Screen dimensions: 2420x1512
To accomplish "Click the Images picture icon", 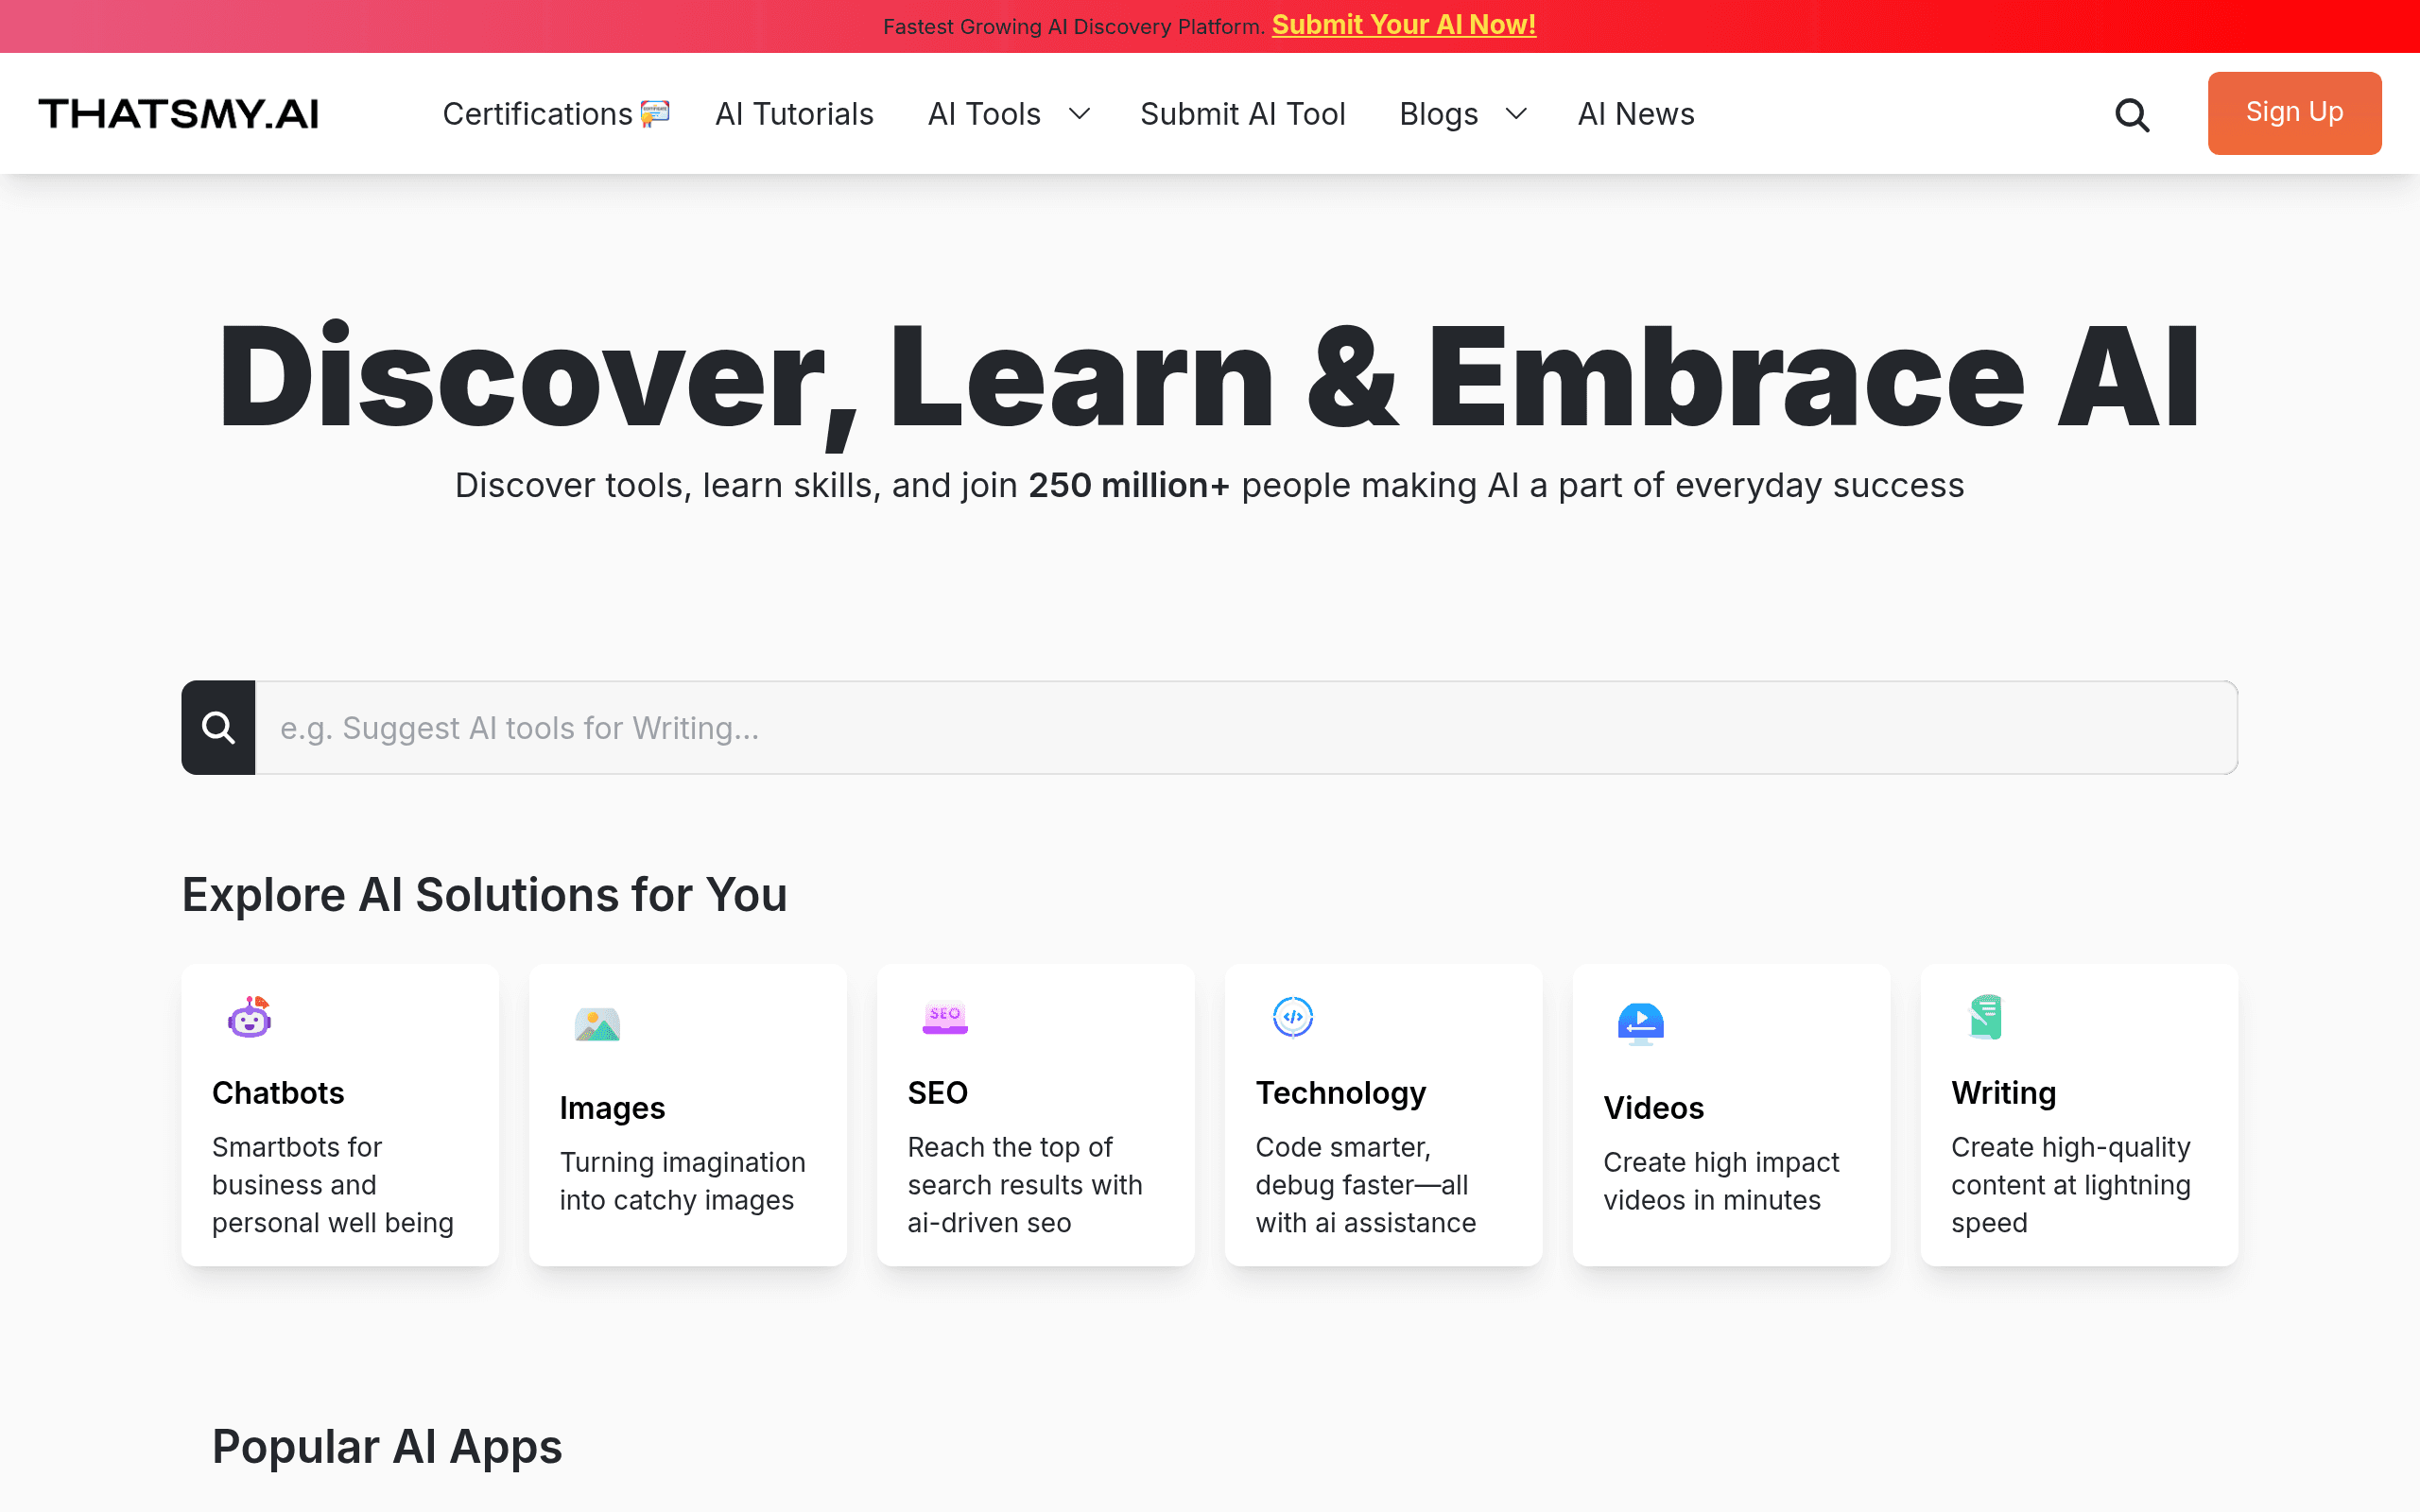I will (x=598, y=1024).
